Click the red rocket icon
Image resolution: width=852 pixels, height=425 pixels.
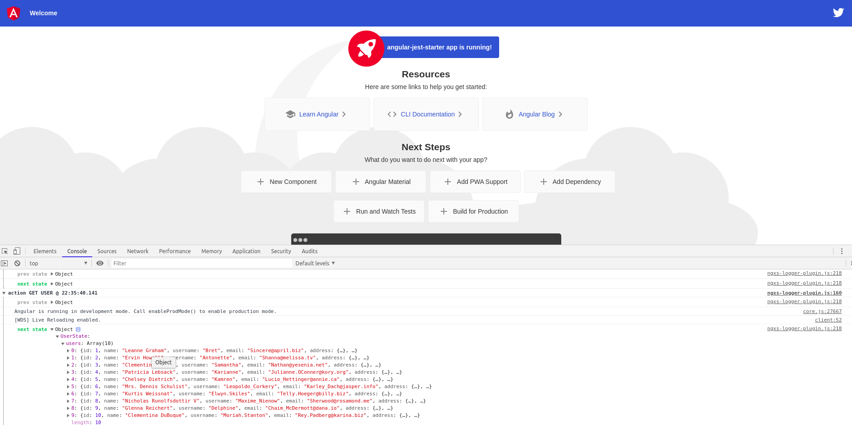pos(366,49)
